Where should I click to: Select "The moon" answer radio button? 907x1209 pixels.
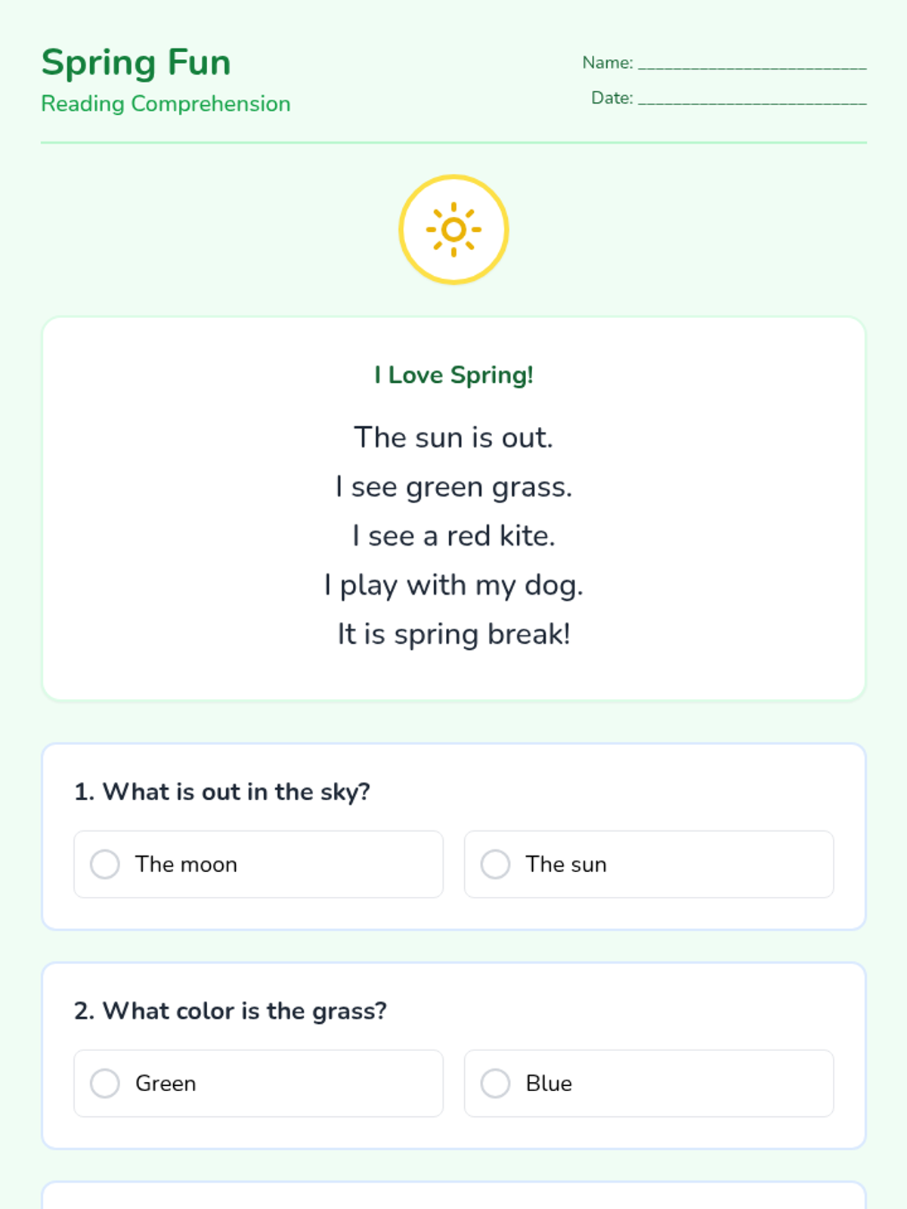click(x=105, y=864)
